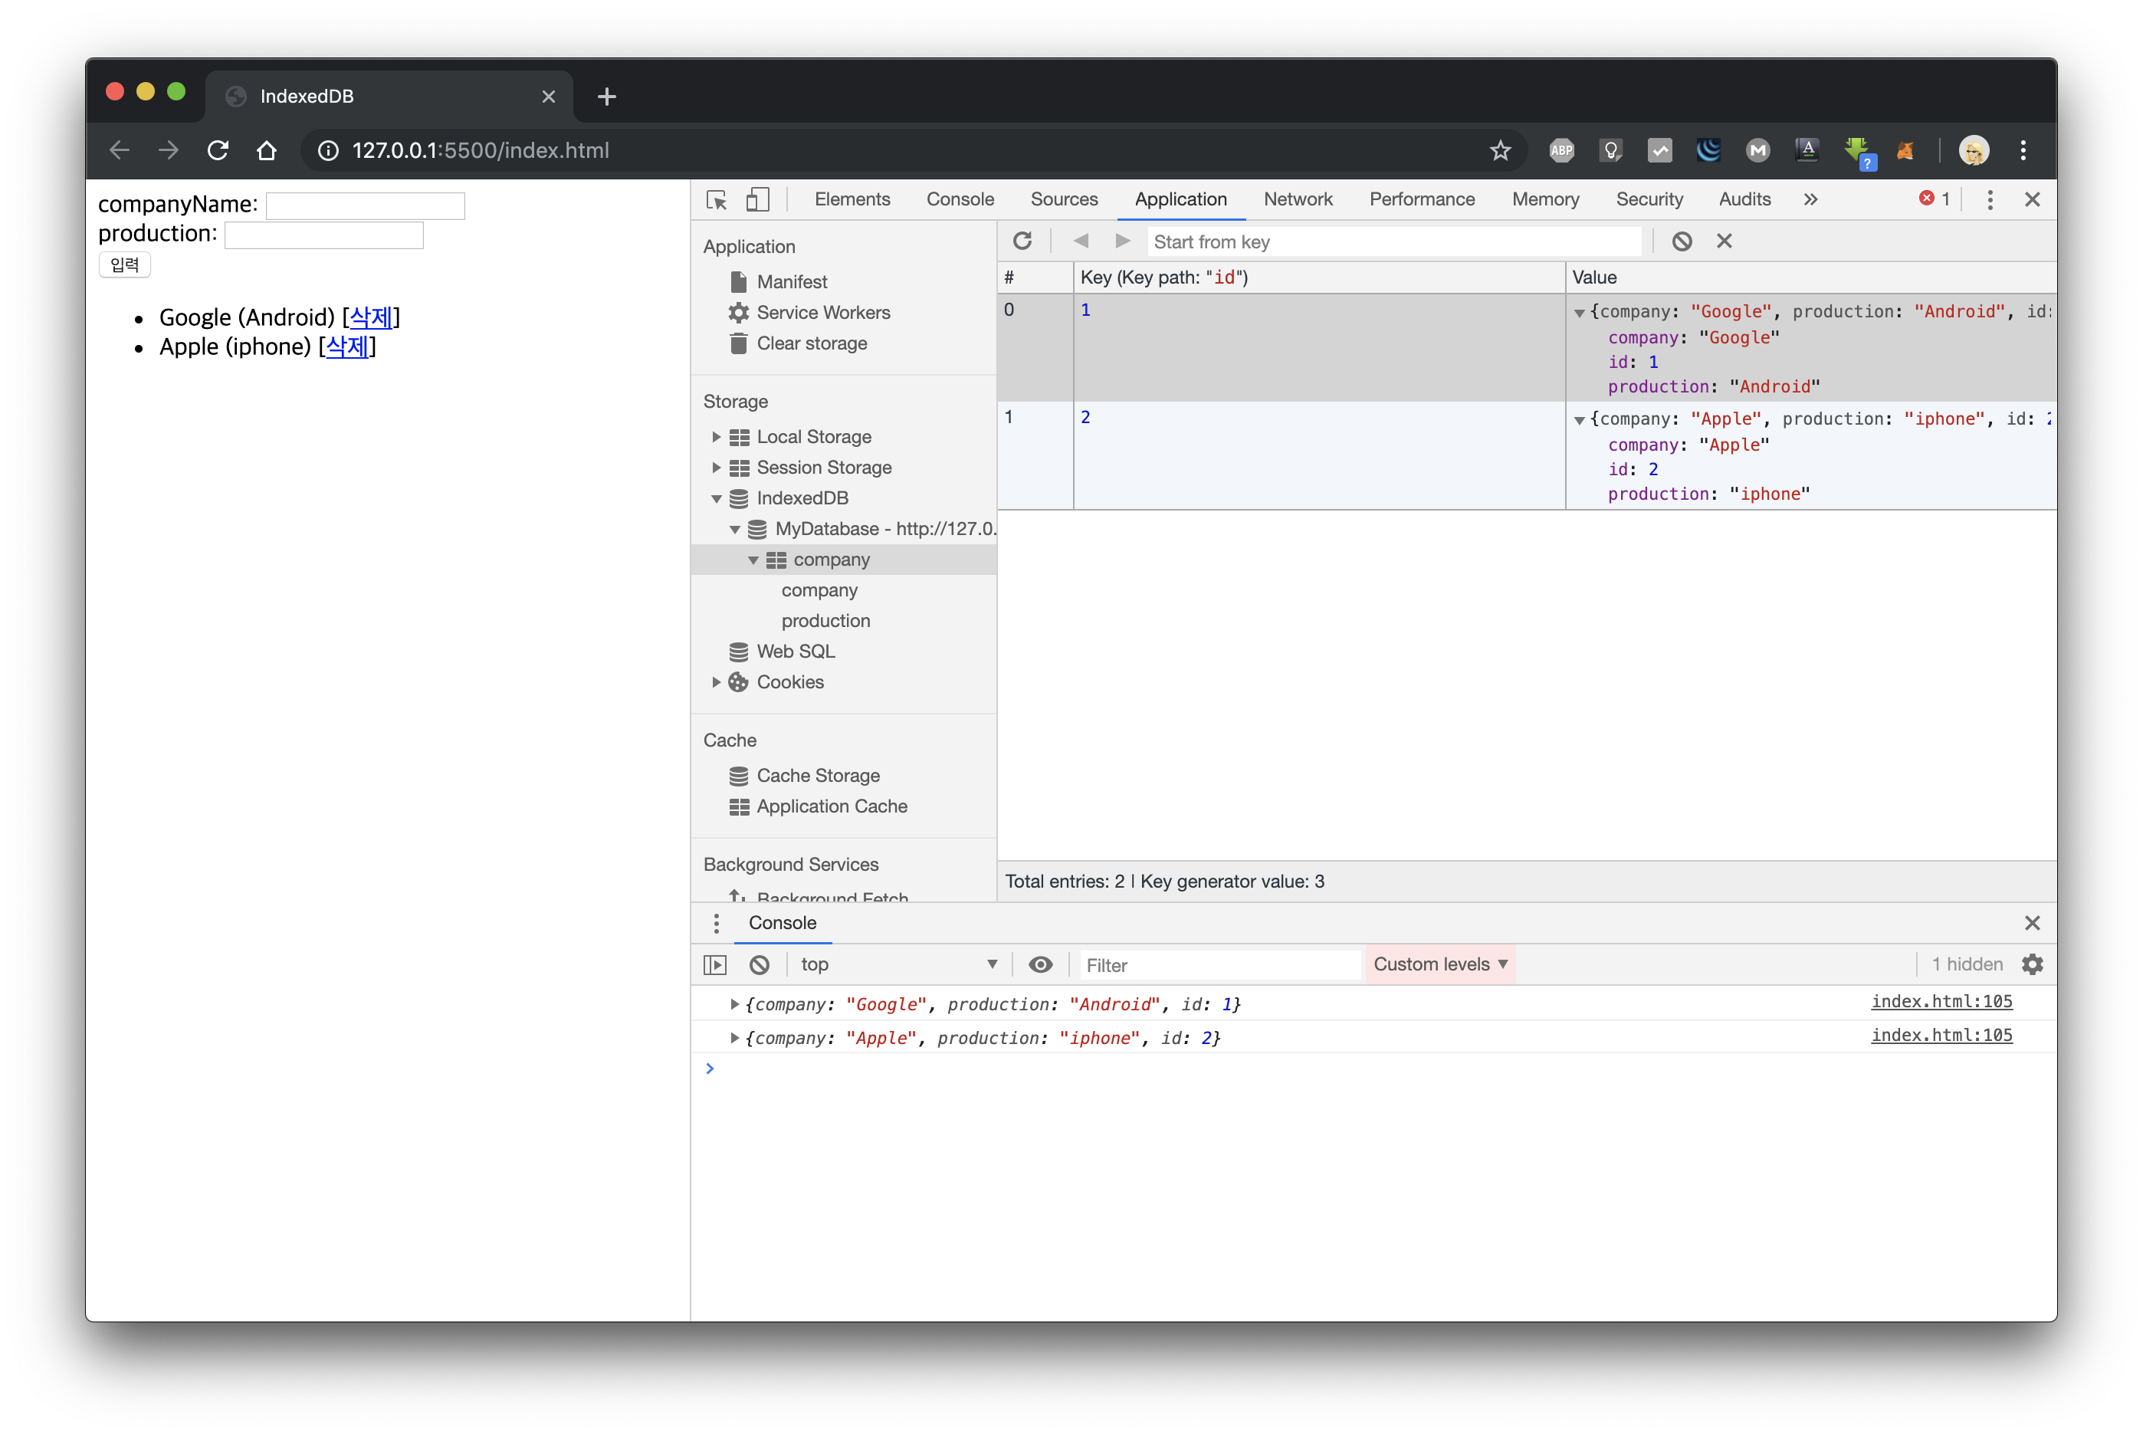Open the Custom levels dropdown
The width and height of the screenshot is (2143, 1435).
tap(1439, 964)
